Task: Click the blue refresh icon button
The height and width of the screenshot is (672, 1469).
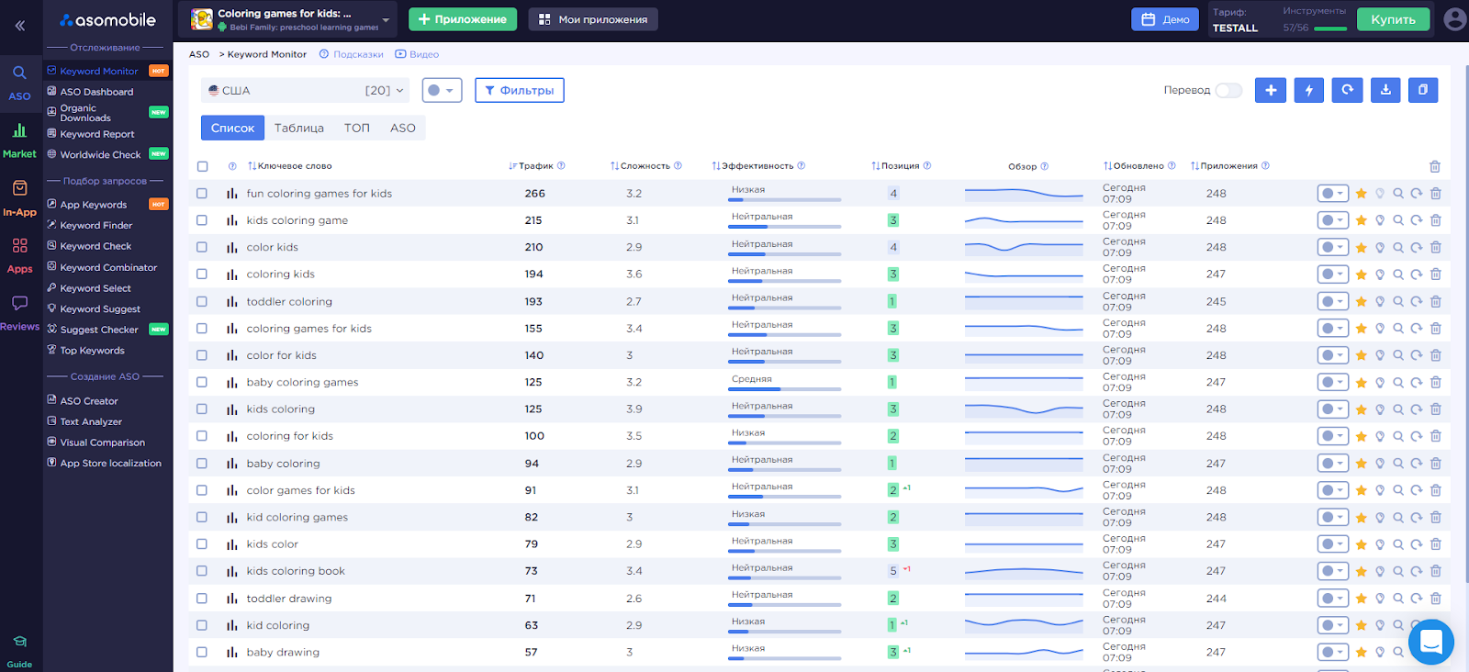Action: coord(1347,90)
